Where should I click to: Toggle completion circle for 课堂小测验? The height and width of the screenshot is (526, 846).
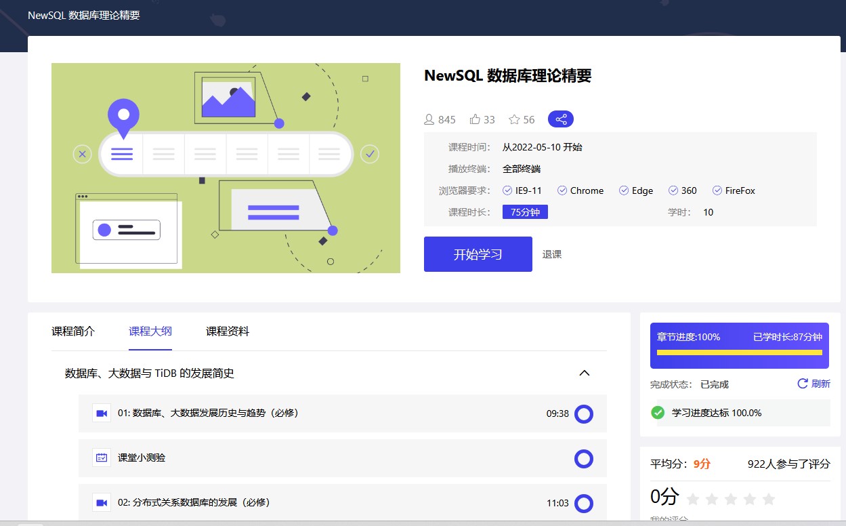pyautogui.click(x=583, y=458)
